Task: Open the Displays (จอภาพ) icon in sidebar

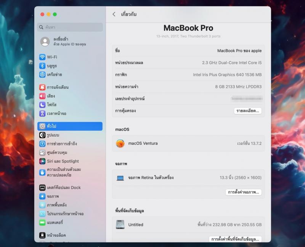Action: (x=42, y=196)
